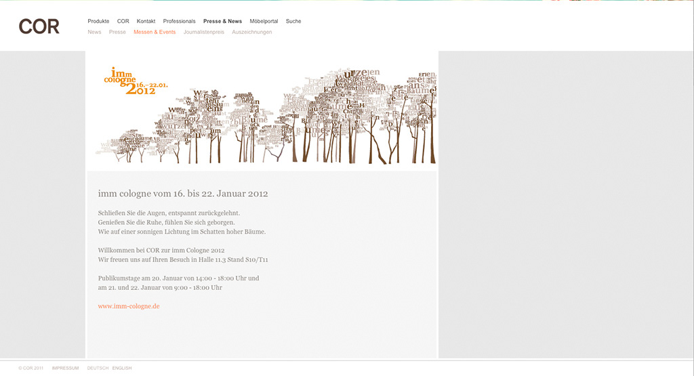Click the headline imm cologne vom 16. bis 22. Januar 2012

pyautogui.click(x=183, y=194)
